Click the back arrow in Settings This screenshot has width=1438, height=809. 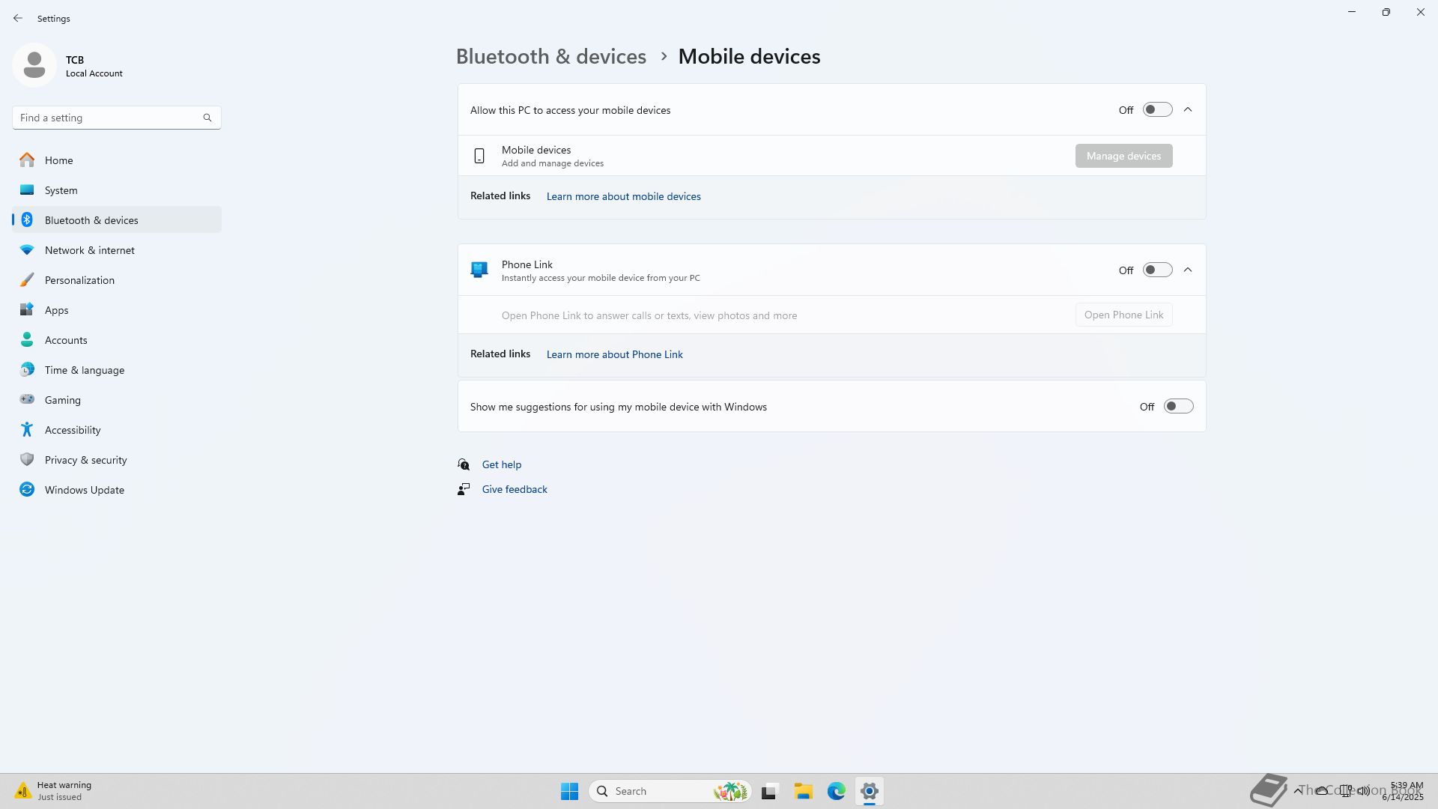(18, 18)
